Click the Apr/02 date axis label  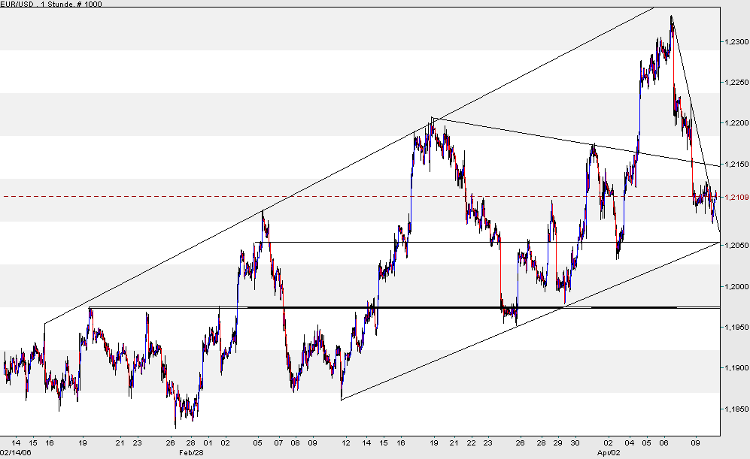coord(609,453)
